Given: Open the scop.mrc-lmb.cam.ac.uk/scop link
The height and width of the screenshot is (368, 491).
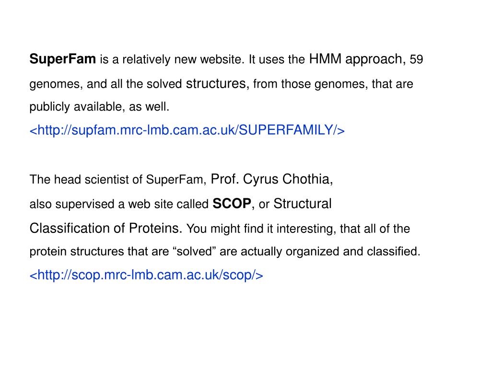Looking at the screenshot, I should click(146, 275).
